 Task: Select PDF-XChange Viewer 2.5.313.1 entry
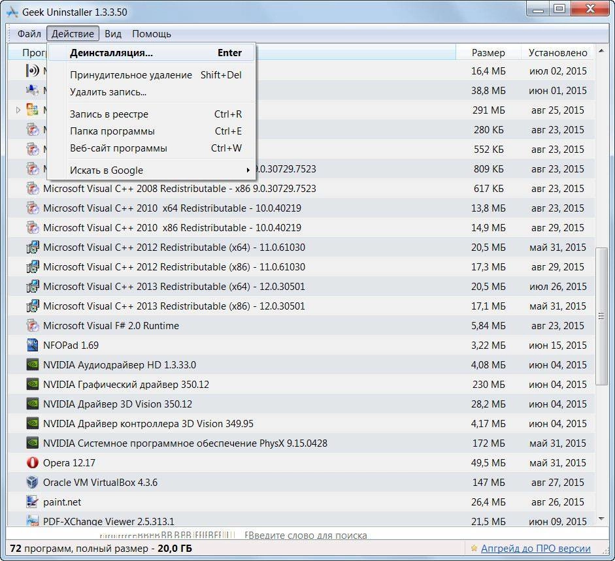[x=301, y=519]
